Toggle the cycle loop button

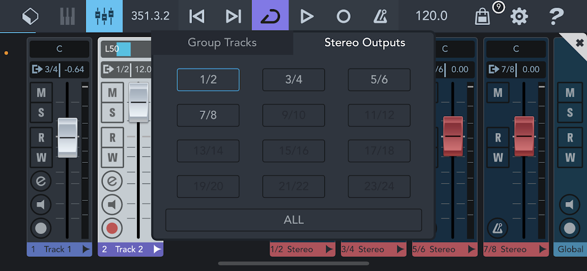pos(270,16)
